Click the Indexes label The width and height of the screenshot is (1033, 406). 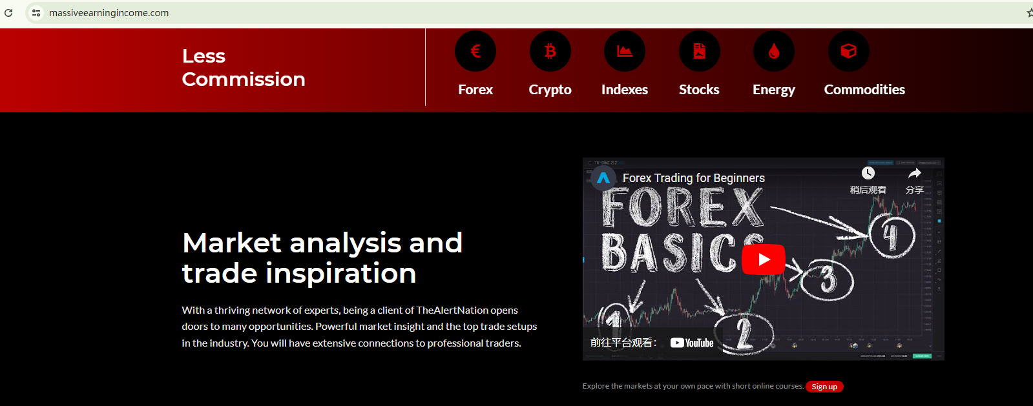coord(625,90)
